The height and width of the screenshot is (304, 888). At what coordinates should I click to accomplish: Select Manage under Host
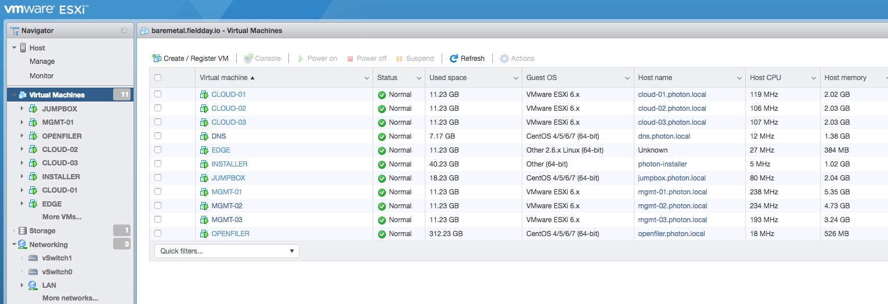[x=42, y=61]
